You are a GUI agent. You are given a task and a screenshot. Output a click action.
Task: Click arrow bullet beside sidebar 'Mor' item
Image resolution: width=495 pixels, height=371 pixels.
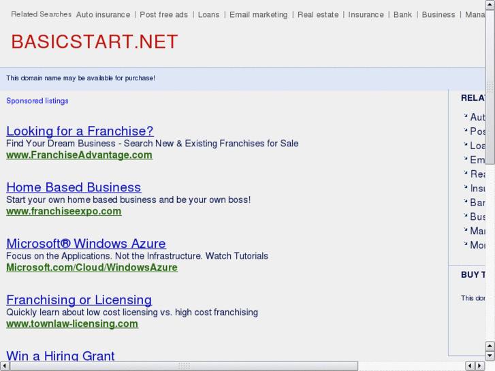pos(465,244)
